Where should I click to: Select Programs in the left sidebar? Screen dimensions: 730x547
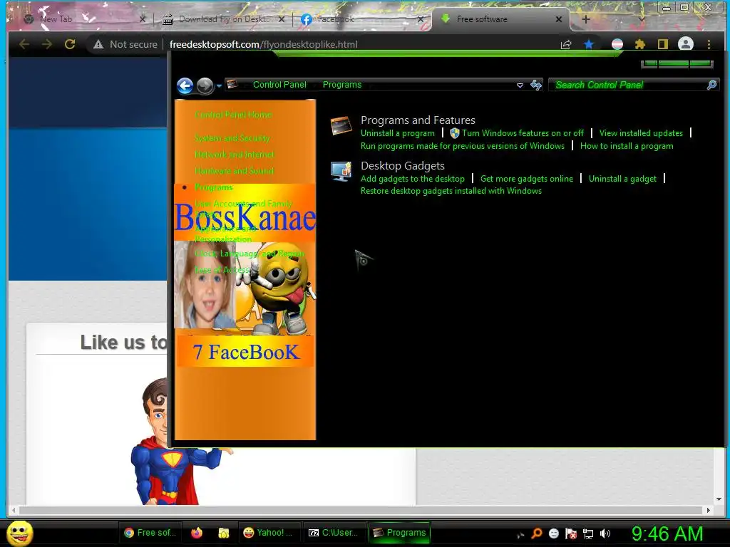[x=214, y=187]
